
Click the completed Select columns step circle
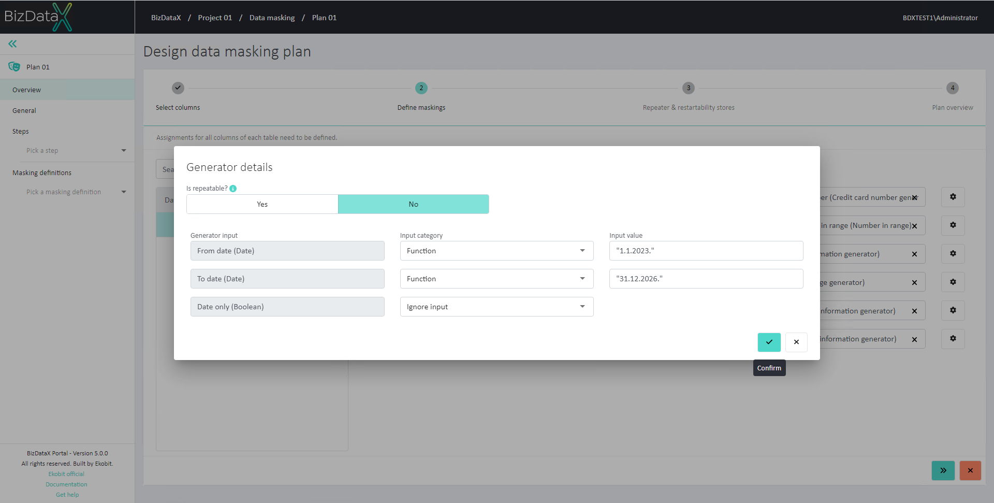pos(178,88)
